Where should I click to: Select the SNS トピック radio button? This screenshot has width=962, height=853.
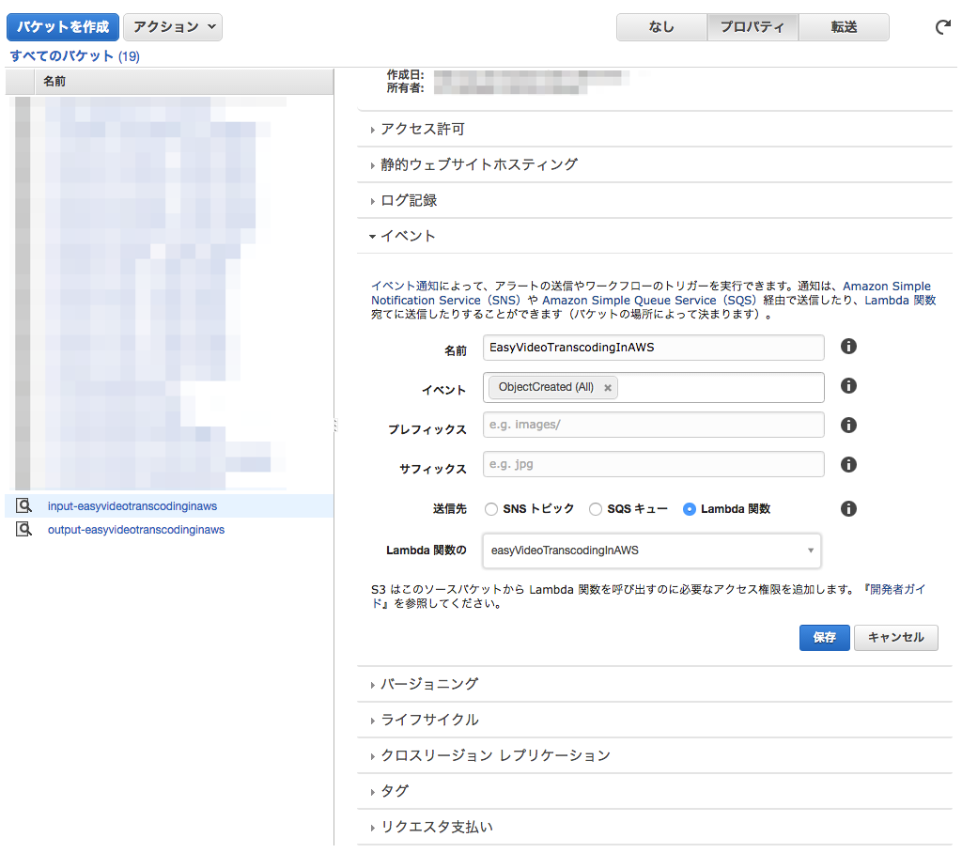click(491, 509)
